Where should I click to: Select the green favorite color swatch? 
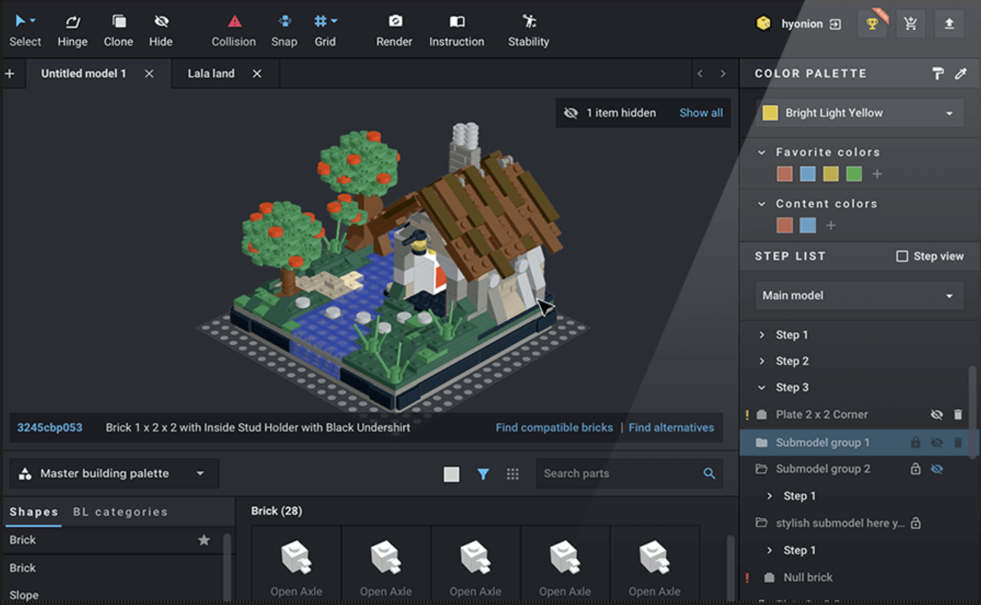(853, 174)
